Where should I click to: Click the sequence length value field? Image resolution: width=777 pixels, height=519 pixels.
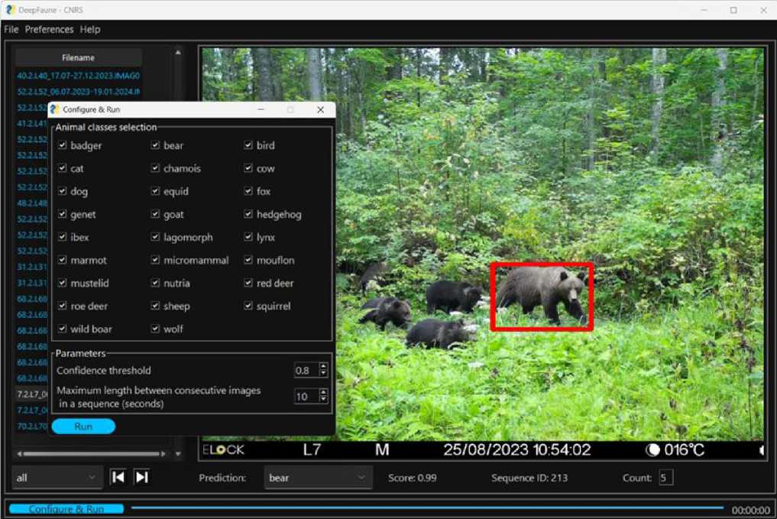point(306,396)
